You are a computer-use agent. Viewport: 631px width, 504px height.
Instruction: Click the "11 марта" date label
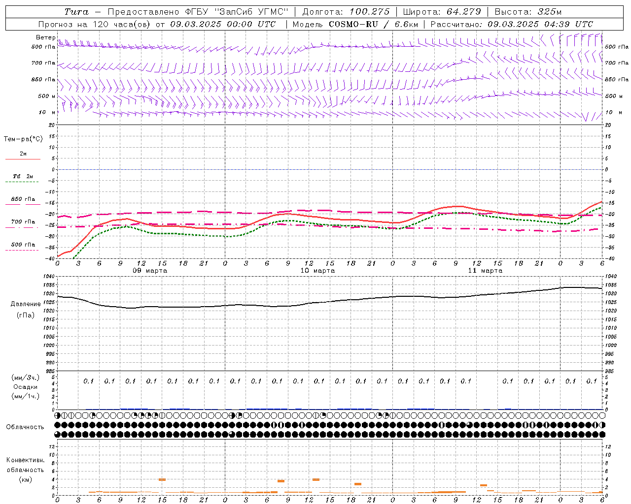click(485, 271)
